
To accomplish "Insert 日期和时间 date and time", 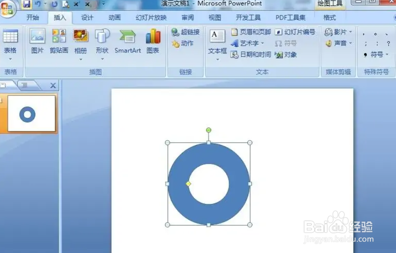I will (251, 54).
